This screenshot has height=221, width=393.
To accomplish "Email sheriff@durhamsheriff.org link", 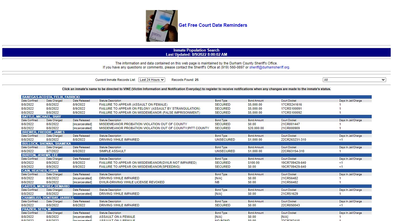I will coord(269,67).
